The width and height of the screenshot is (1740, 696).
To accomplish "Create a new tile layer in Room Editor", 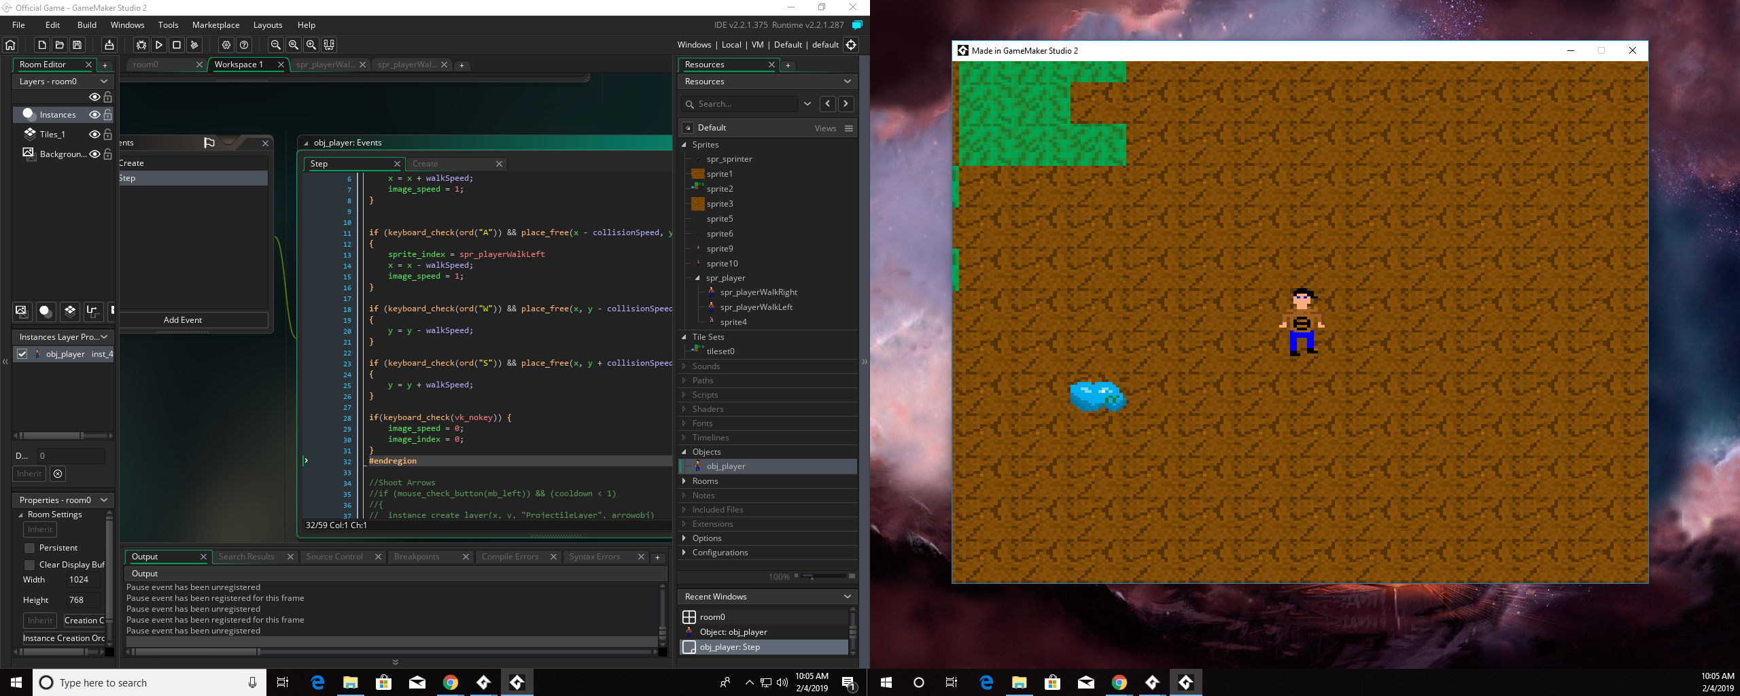I will [x=69, y=312].
